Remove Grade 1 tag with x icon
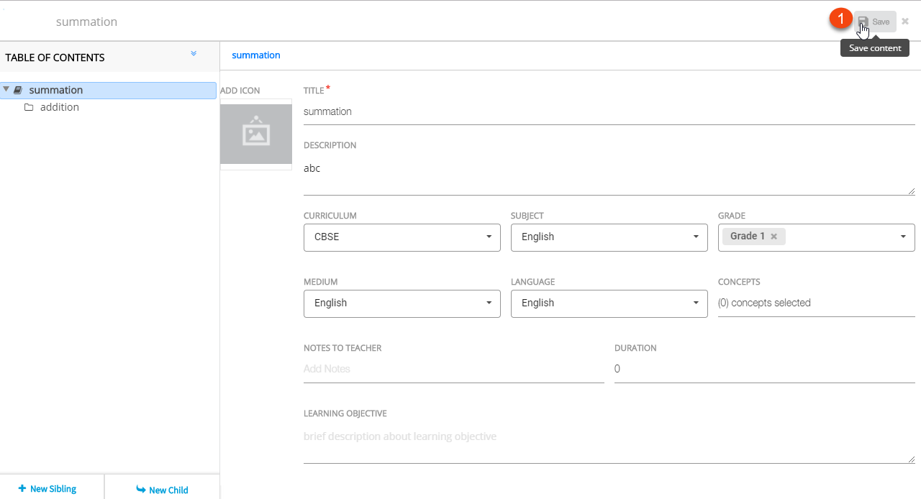921x499 pixels. pos(773,237)
